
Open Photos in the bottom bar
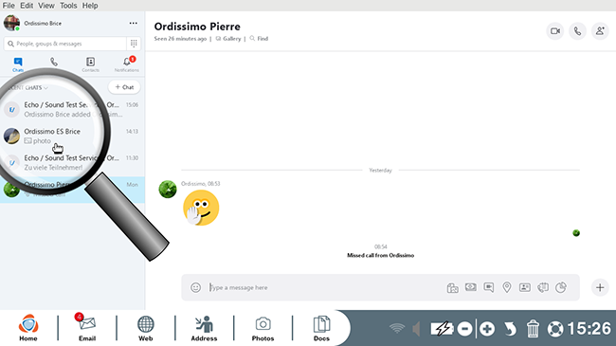pyautogui.click(x=263, y=328)
